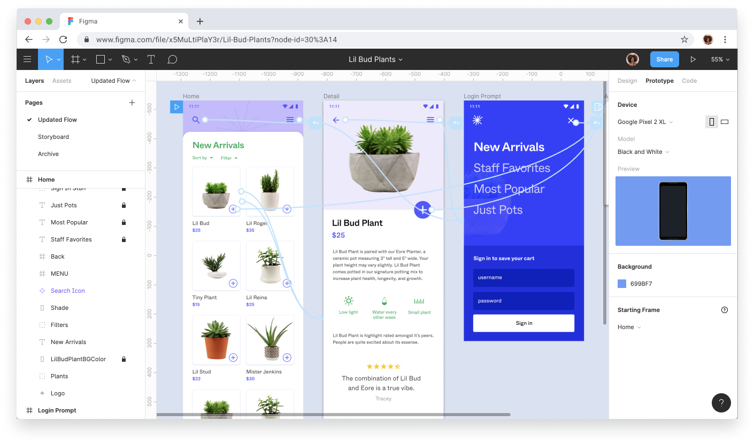Viewport: 754px width, 444px height.
Task: Open the Google Pixel 2 XL device dropdown
Action: (645, 122)
